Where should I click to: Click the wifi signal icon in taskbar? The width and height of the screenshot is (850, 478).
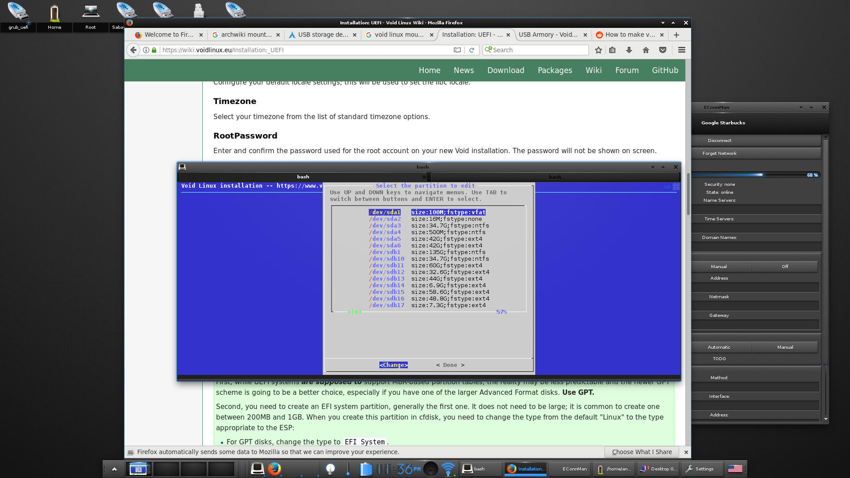(448, 469)
